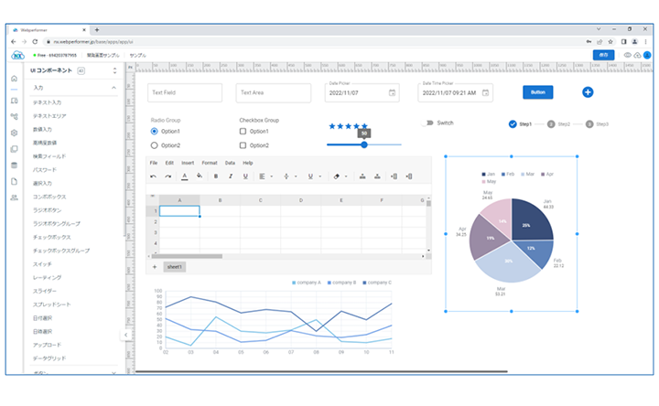The width and height of the screenshot is (659, 406).
Task: Toggle bold in spreadsheet toolbar
Action: tap(216, 176)
